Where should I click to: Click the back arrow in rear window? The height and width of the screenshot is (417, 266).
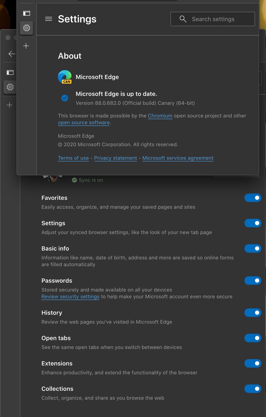point(12,54)
